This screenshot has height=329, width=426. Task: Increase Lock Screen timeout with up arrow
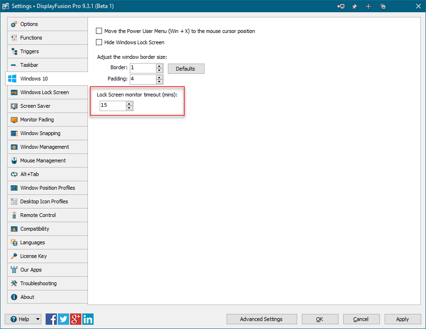(x=129, y=104)
